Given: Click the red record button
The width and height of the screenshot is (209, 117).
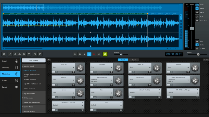Looking at the screenshot, I should (x=94, y=54).
